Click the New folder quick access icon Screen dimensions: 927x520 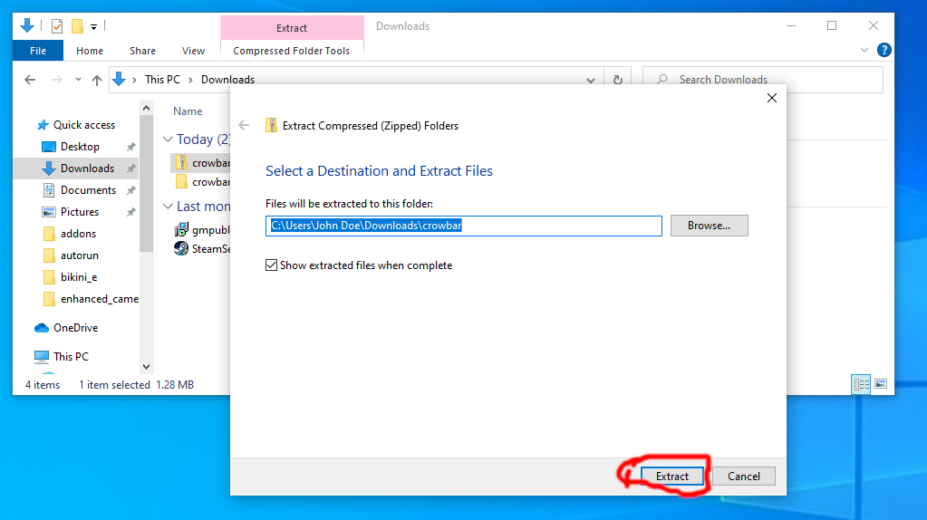[77, 26]
